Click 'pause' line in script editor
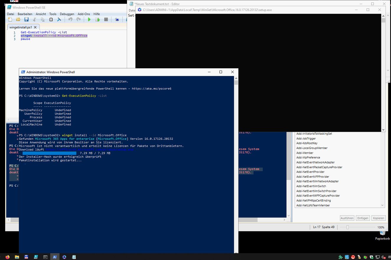This screenshot has width=391, height=260. pos(25,39)
